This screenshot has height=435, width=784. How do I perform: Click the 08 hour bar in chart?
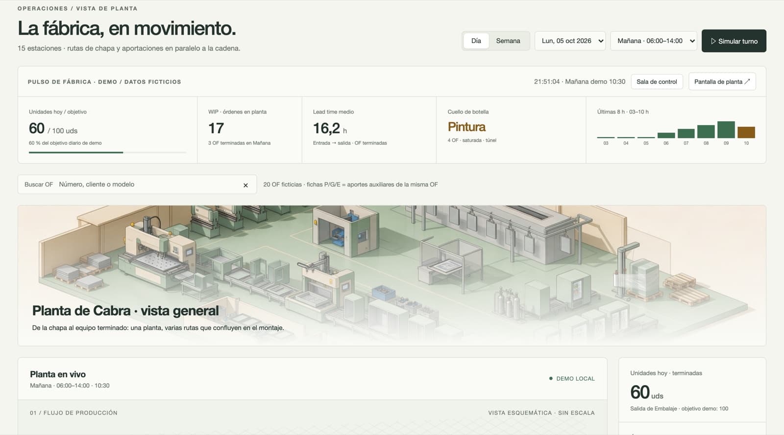coord(706,132)
